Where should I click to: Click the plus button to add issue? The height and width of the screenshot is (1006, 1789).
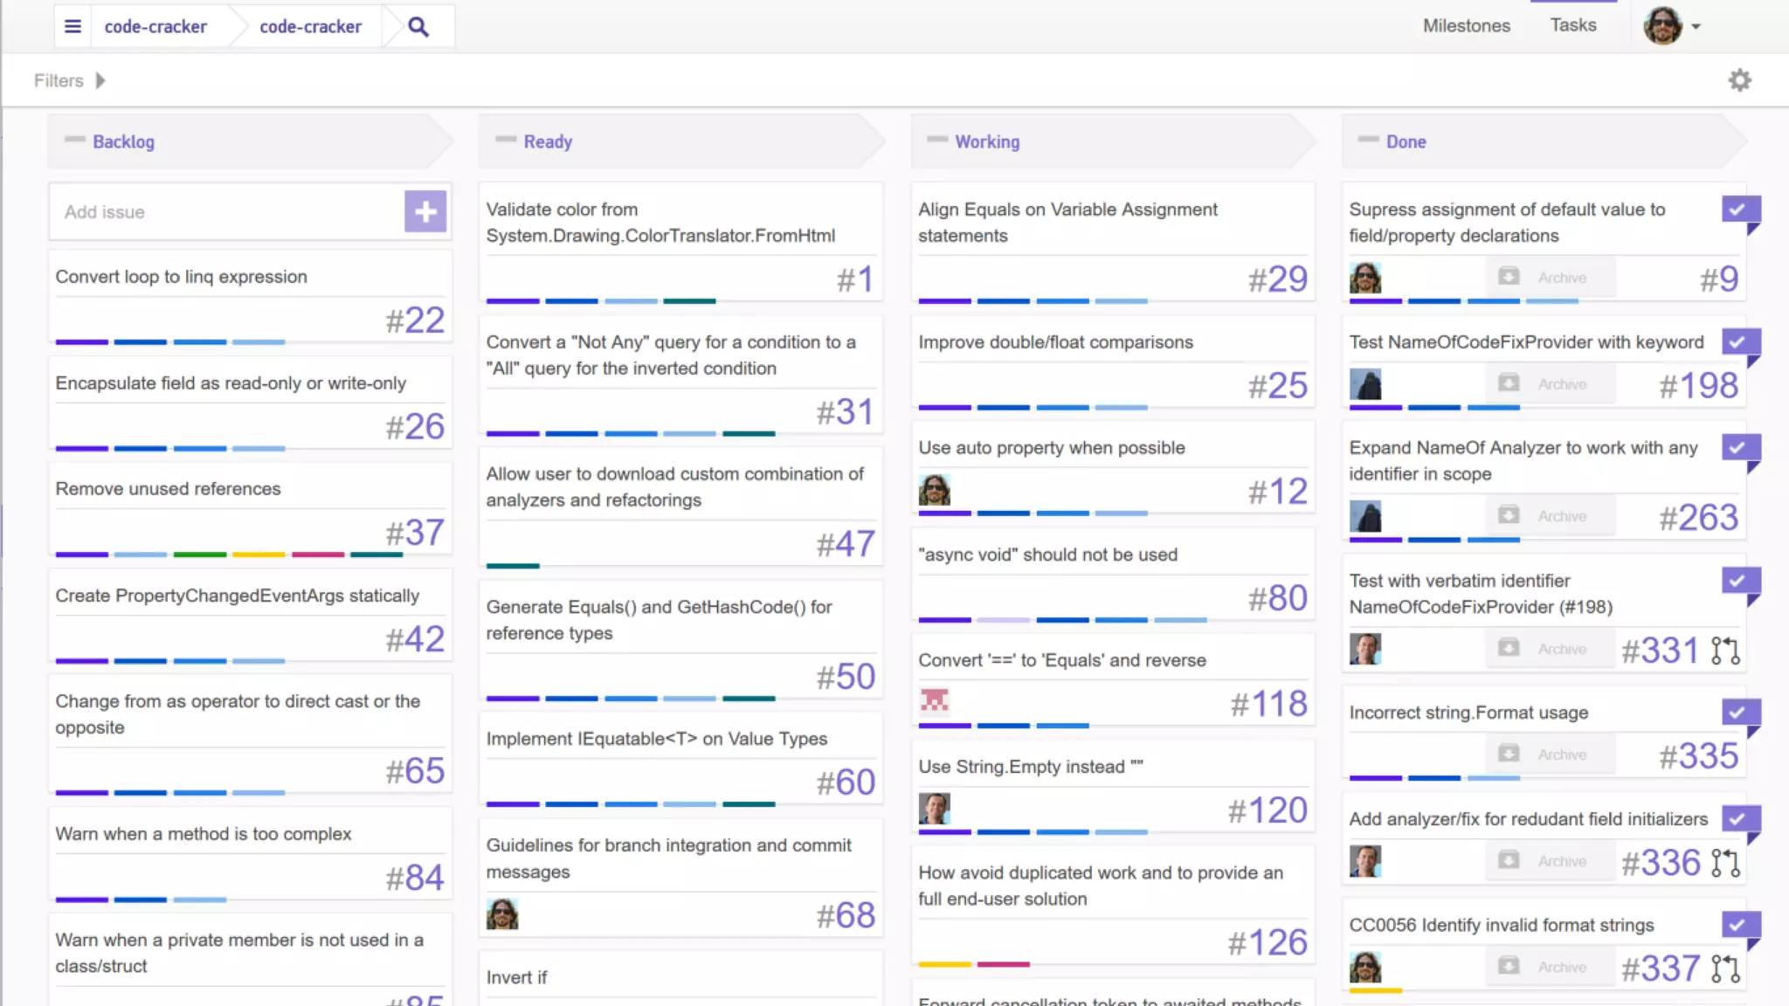425,211
